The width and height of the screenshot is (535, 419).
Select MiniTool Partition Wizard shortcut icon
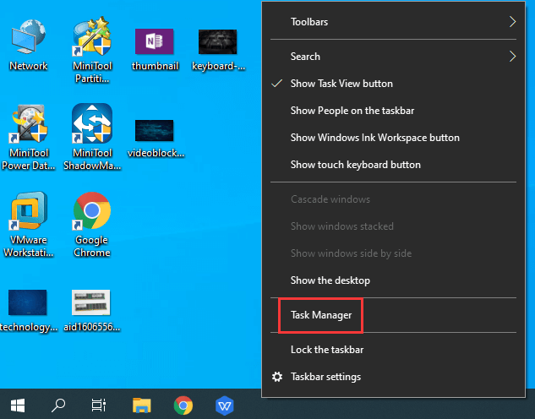(92, 37)
